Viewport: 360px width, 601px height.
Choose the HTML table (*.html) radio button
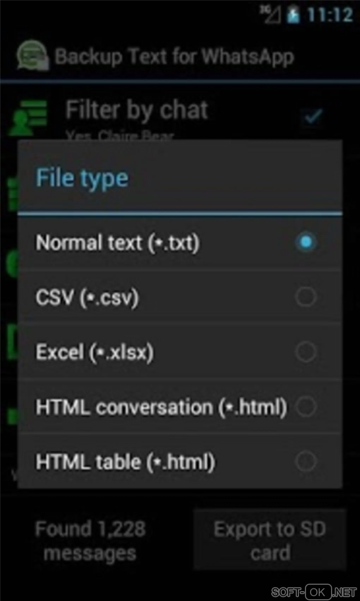point(306,461)
